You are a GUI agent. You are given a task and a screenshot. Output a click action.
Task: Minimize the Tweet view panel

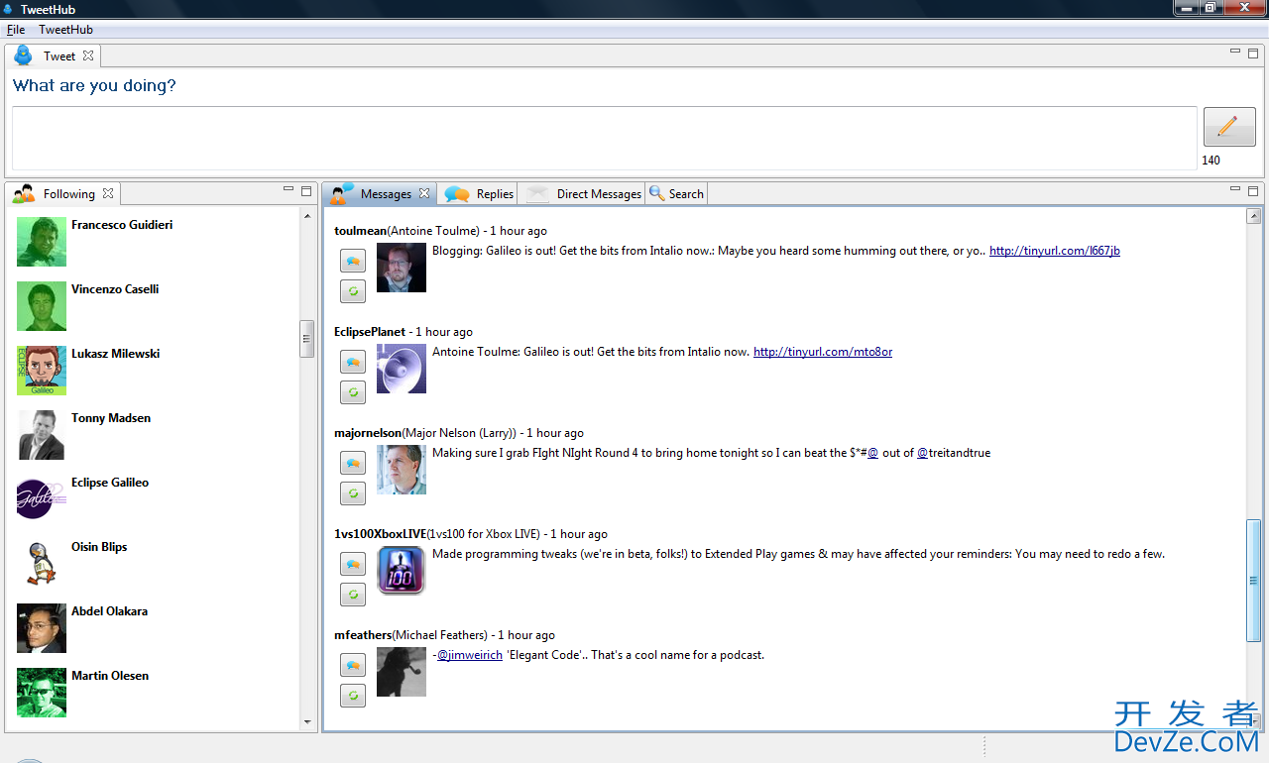[1235, 51]
